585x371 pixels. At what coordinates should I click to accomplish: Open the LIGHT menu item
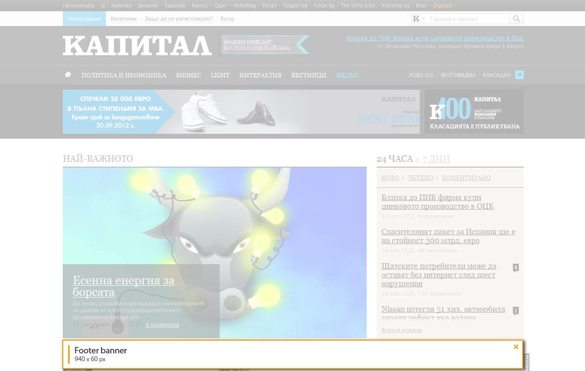click(x=220, y=75)
